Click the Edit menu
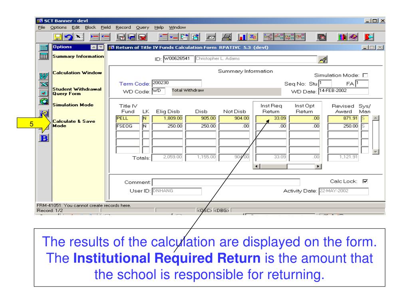This screenshot has width=409, height=307. coord(75,28)
